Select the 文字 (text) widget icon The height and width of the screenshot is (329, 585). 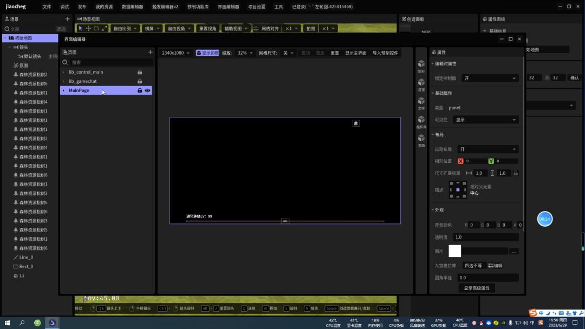(x=421, y=102)
